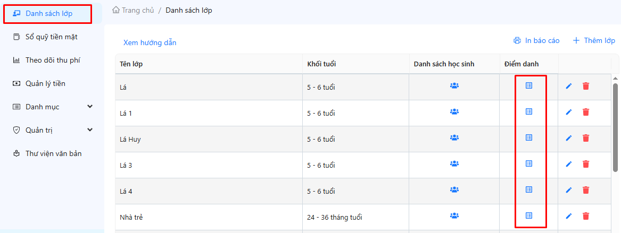The image size is (621, 233).
Task: Open student list for Nhà trẻ class
Action: pyautogui.click(x=454, y=215)
